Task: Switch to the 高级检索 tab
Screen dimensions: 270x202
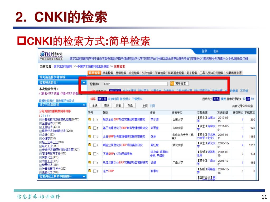Action: tap(121, 73)
